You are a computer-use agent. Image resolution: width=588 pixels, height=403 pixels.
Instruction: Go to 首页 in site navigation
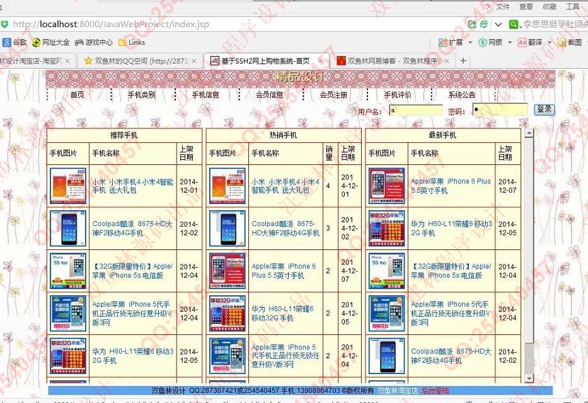pos(78,94)
